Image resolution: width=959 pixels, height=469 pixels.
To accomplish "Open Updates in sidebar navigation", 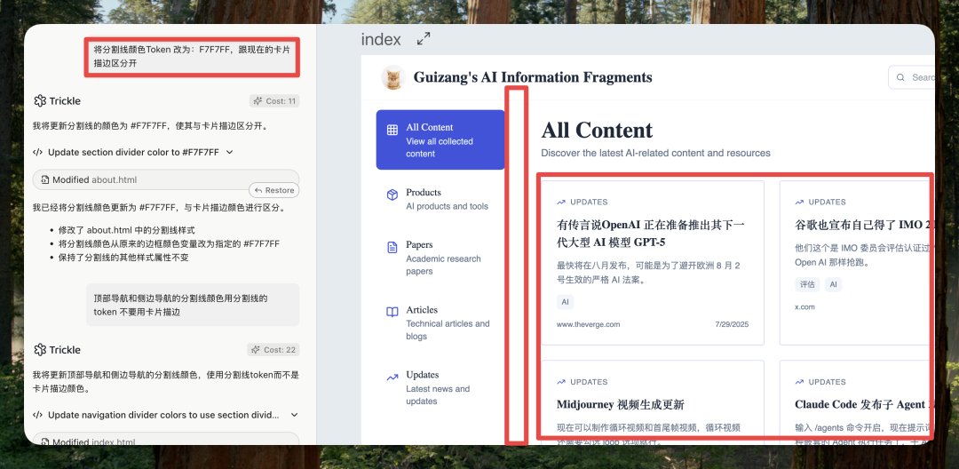I will pyautogui.click(x=440, y=387).
